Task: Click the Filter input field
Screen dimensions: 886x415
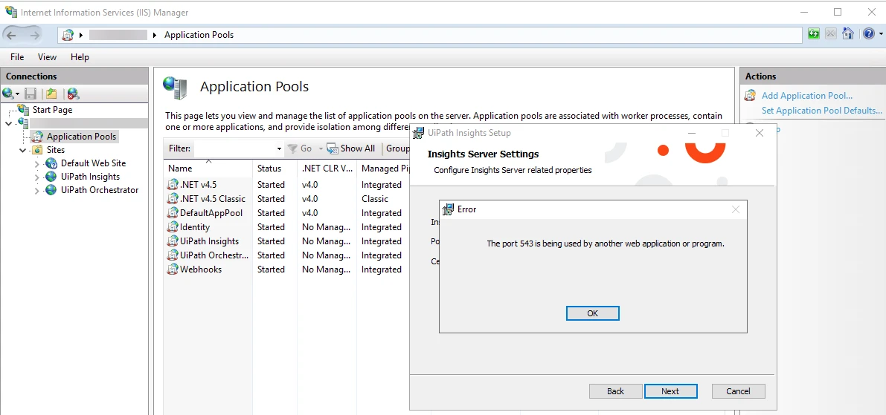Action: [234, 148]
